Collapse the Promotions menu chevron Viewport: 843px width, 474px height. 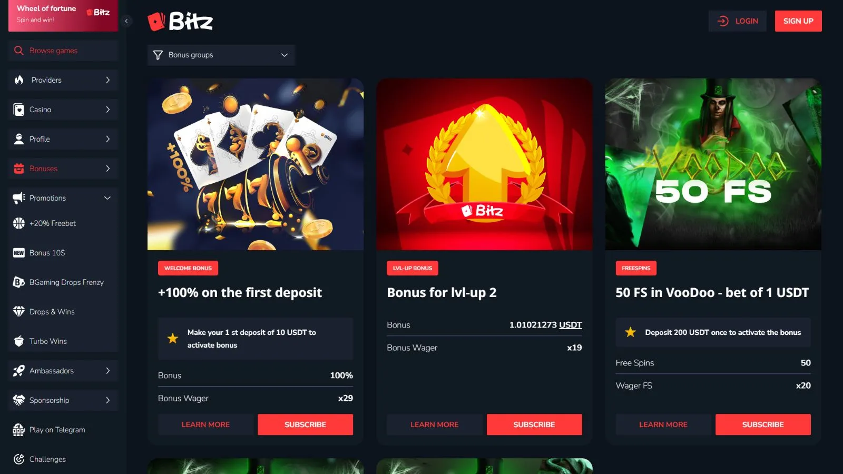(x=107, y=198)
